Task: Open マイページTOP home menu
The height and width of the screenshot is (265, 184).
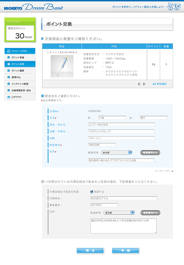Action: tap(20, 51)
